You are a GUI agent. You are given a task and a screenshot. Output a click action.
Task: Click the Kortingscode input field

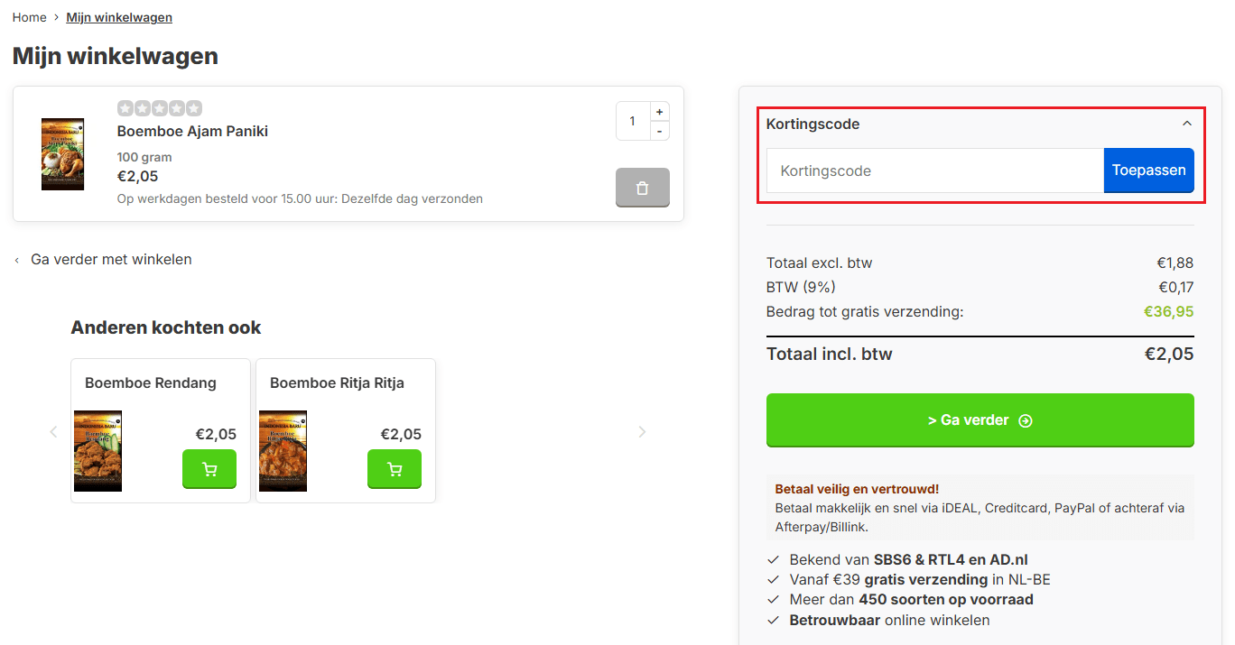pyautogui.click(x=934, y=170)
